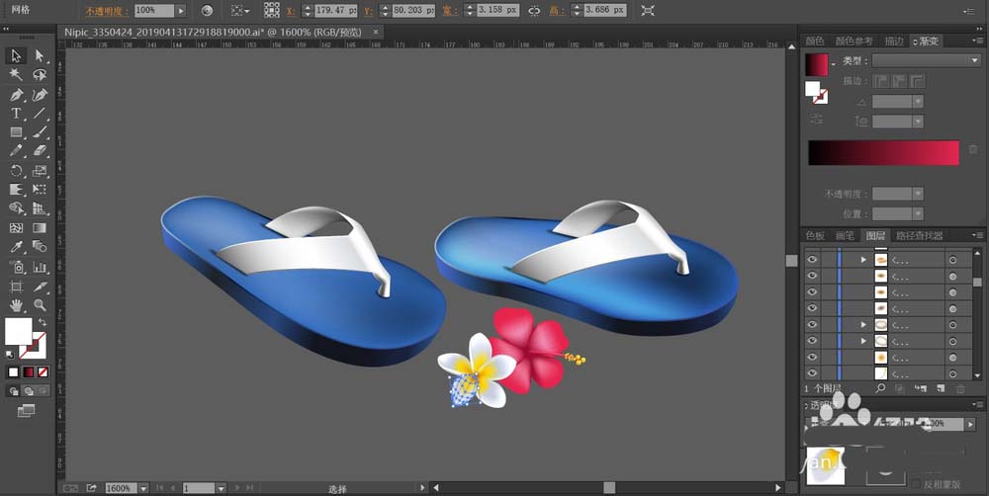
Task: Open the gradient angle dropdown
Action: (918, 102)
